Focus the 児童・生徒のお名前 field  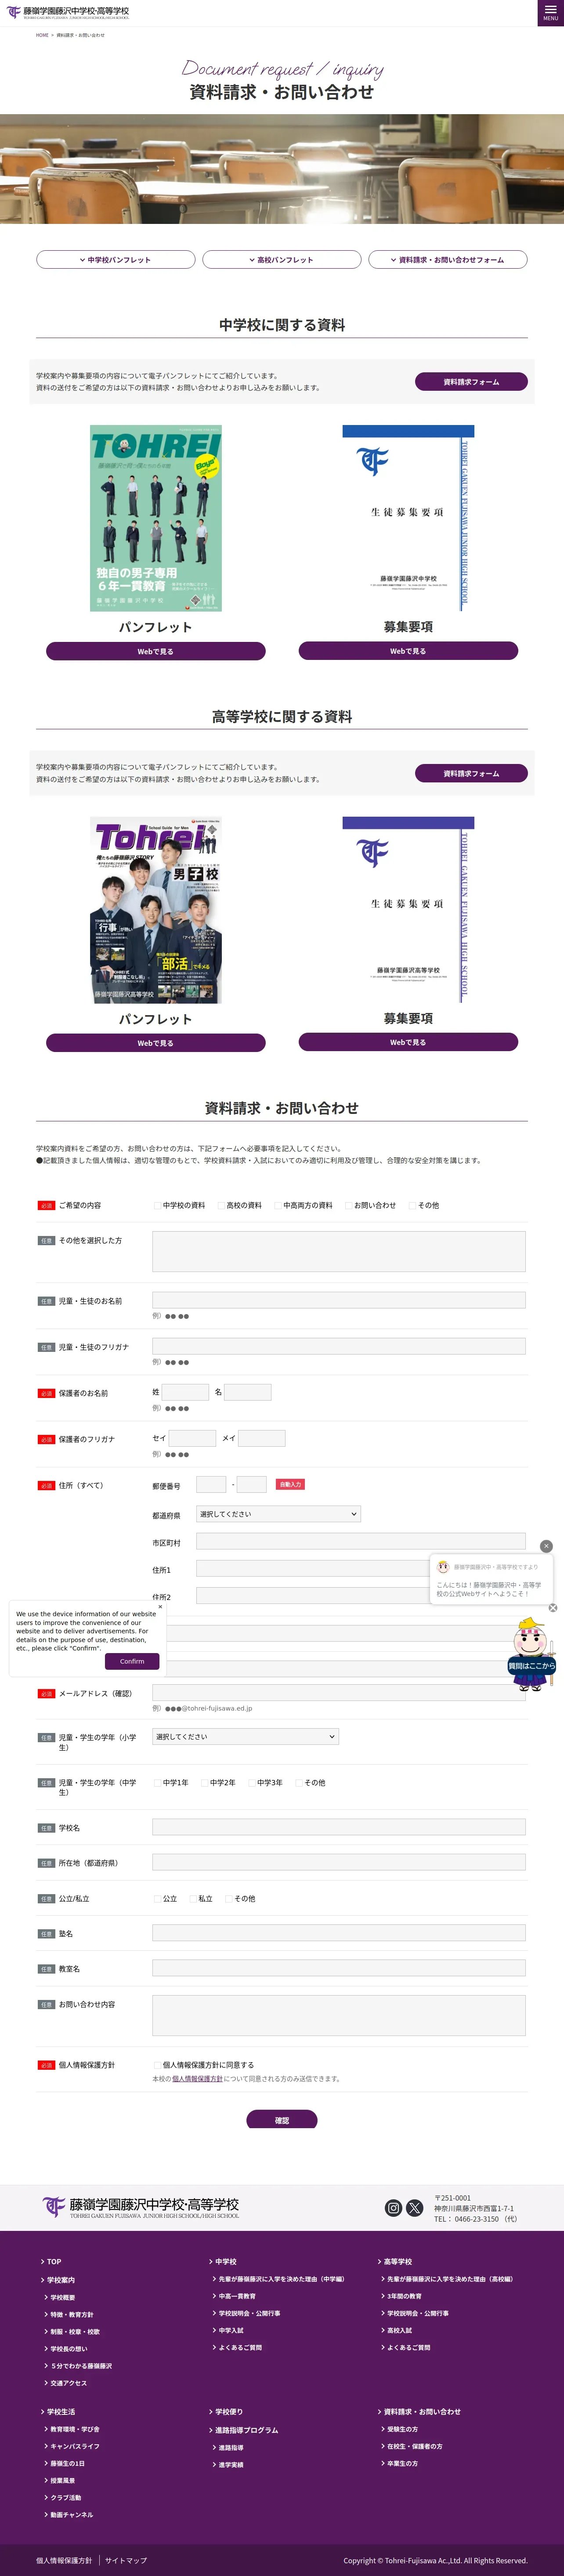339,1300
